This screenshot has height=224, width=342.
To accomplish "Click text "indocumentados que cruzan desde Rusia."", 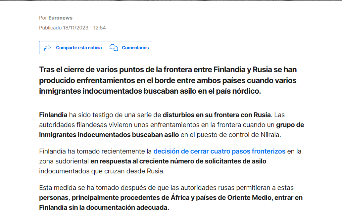I will [x=102, y=171].
